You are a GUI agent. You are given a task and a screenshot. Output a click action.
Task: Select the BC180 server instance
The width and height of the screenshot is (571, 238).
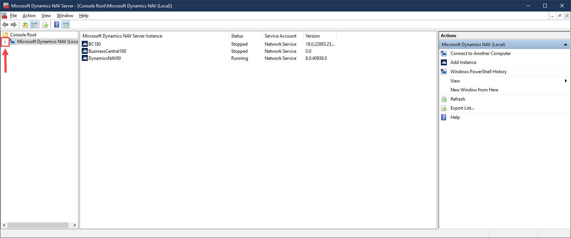(94, 44)
